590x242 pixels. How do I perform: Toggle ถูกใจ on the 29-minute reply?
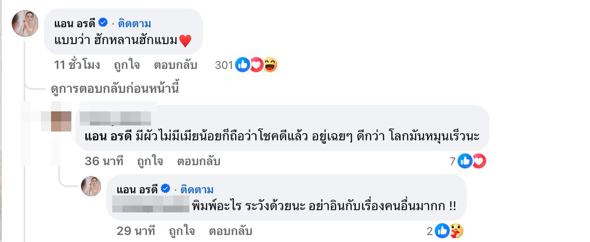click(182, 231)
